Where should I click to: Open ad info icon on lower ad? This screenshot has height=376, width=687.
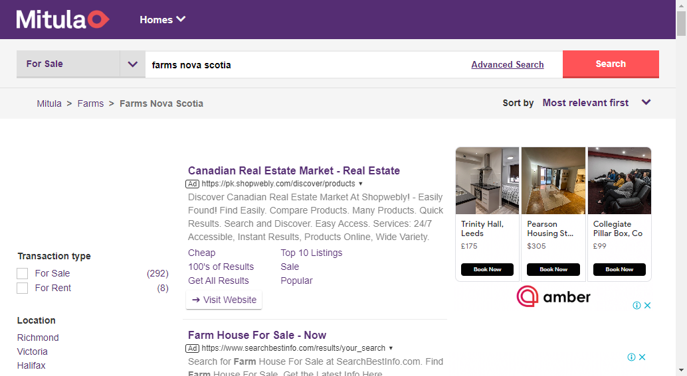(x=631, y=357)
